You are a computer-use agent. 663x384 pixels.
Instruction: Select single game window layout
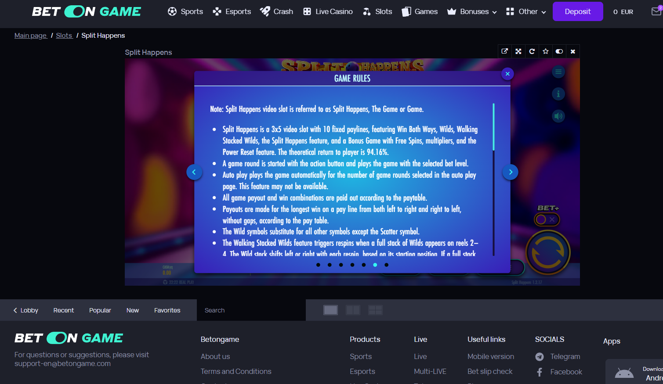coord(331,310)
